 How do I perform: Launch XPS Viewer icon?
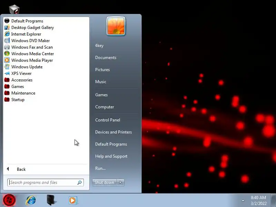point(7,73)
